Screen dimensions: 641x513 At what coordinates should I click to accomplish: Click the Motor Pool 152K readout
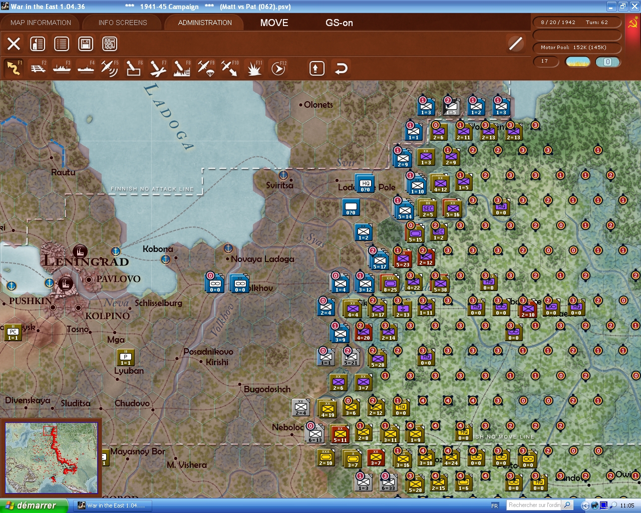577,48
